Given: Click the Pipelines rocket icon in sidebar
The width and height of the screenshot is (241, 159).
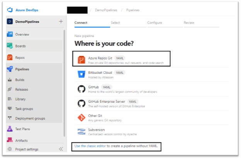Looking at the screenshot, I should pyautogui.click(x=10, y=69).
